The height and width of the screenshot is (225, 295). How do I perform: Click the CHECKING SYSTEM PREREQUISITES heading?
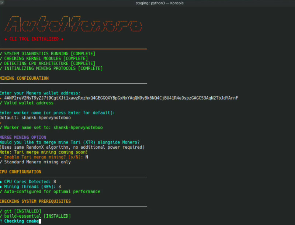click(35, 201)
